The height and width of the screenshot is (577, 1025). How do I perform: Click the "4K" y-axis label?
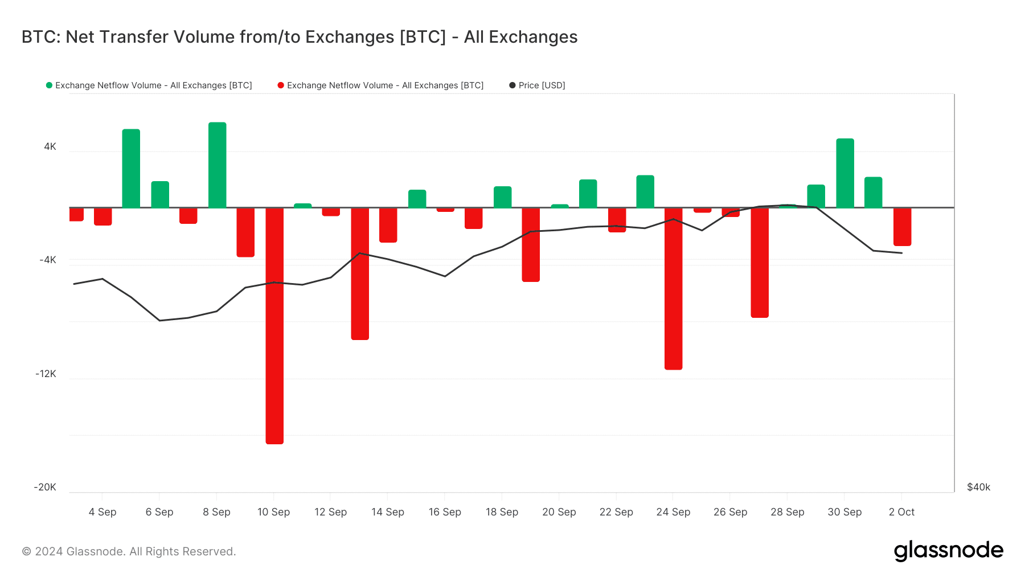(50, 146)
